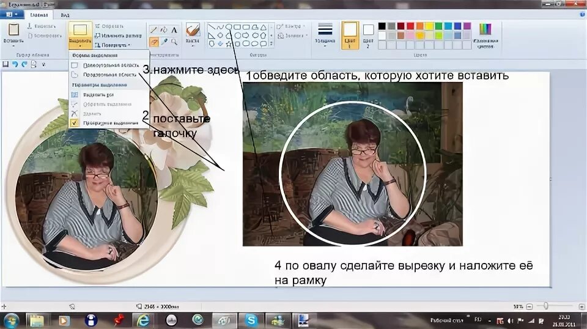Open the shape Fill dropdown
Viewport: 587px width, 329px height.
click(293, 35)
